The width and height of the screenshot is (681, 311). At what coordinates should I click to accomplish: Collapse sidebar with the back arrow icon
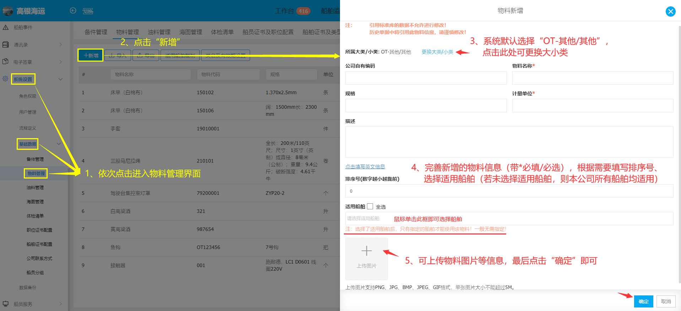[73, 11]
